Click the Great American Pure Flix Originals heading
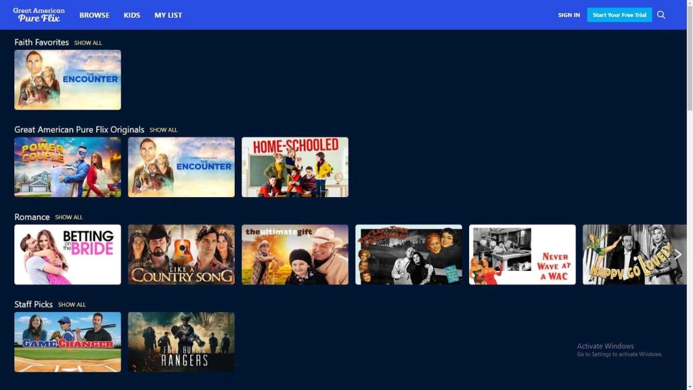The width and height of the screenshot is (693, 390). point(79,129)
